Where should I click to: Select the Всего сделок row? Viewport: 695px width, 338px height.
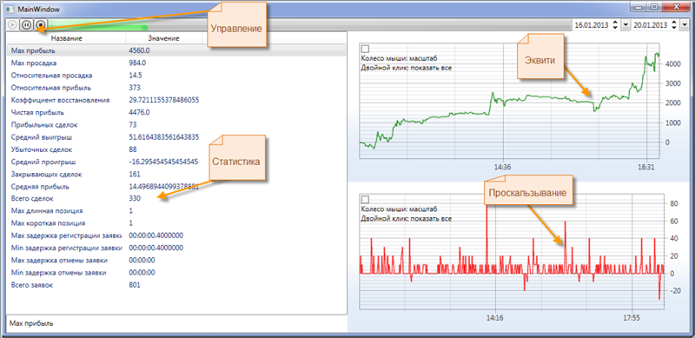pos(176,198)
